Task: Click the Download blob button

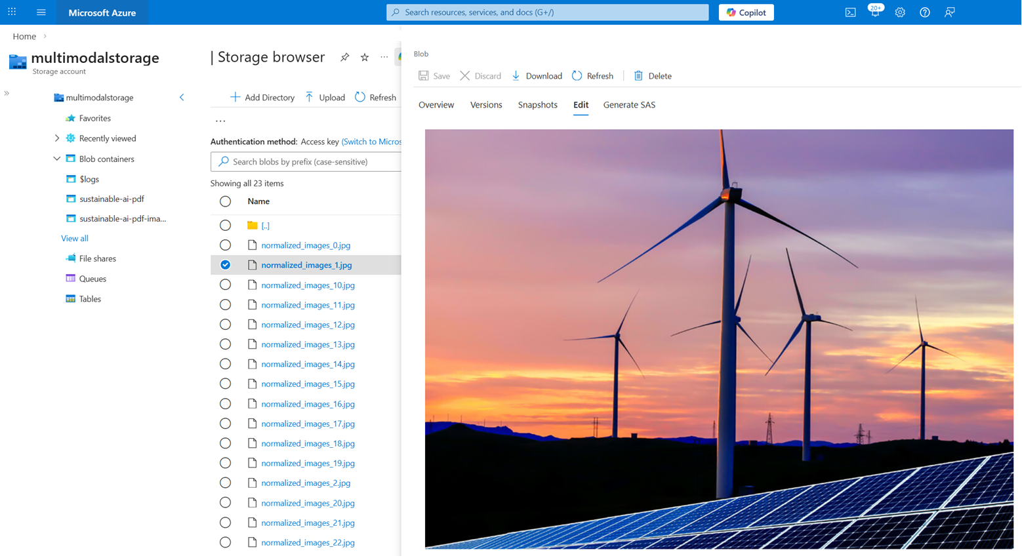Action: coord(537,76)
